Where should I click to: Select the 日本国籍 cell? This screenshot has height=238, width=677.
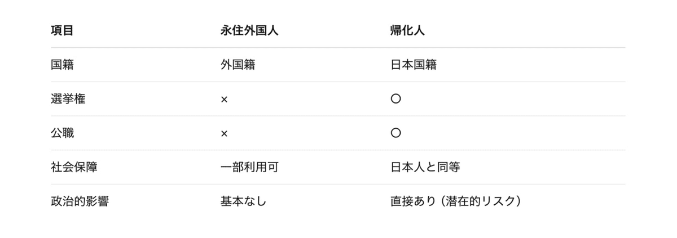coord(413,65)
